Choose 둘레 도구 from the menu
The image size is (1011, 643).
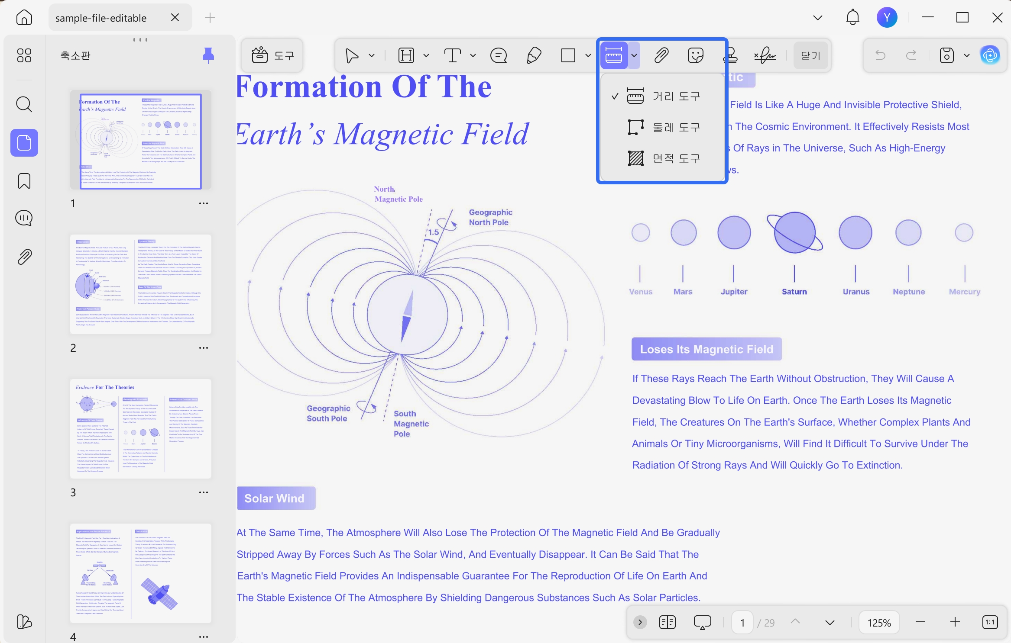663,127
